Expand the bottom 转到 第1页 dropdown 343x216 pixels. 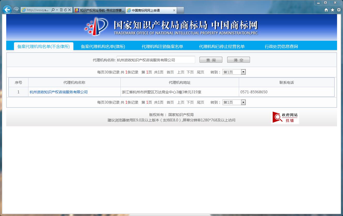(x=234, y=102)
